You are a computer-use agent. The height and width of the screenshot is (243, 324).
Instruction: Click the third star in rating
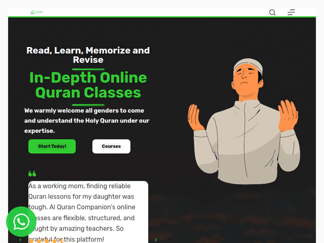47,241
